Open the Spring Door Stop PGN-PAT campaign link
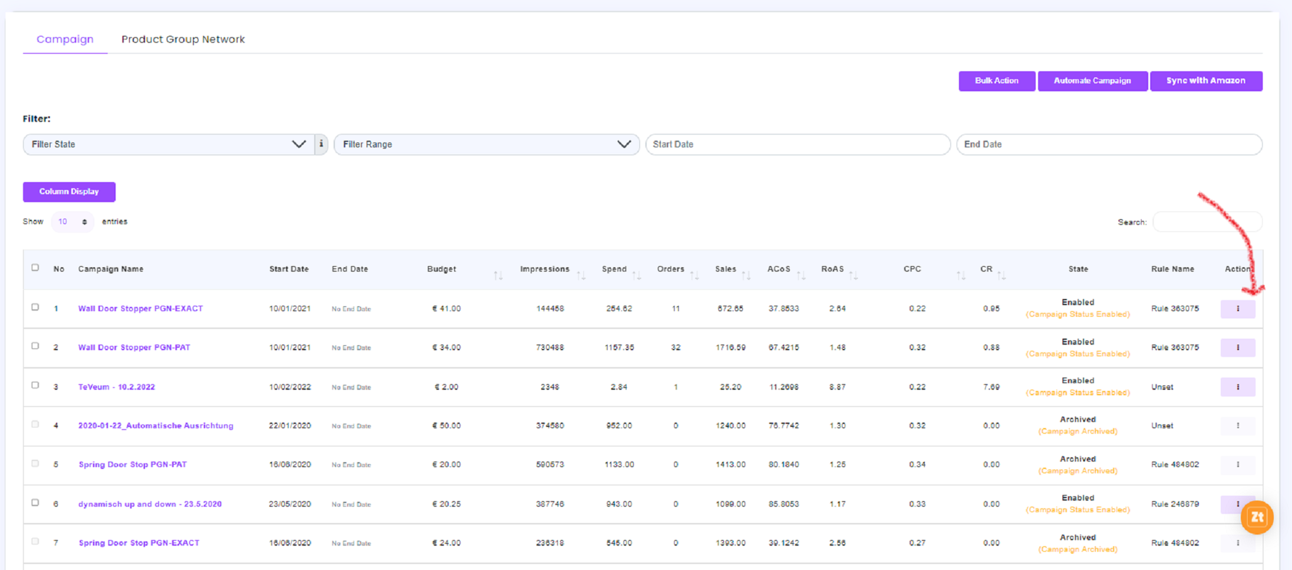The image size is (1292, 570). coord(132,465)
